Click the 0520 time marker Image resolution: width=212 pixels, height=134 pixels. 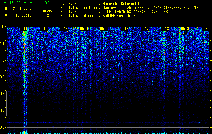(205, 29)
